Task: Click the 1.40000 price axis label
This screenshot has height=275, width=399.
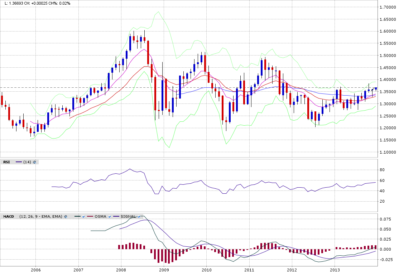Action: (x=388, y=79)
